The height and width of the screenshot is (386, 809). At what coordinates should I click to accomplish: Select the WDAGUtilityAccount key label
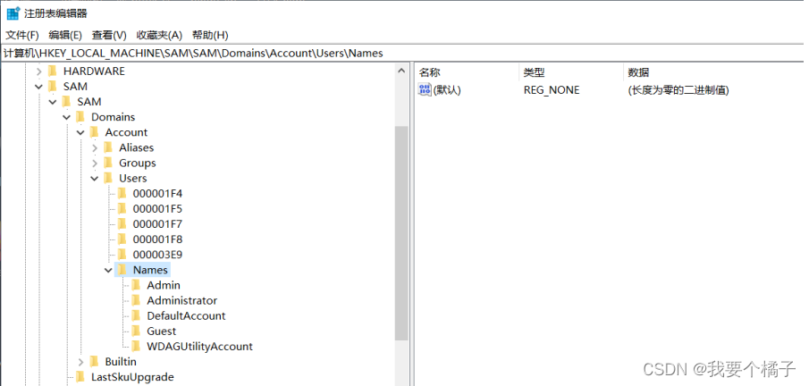(199, 347)
